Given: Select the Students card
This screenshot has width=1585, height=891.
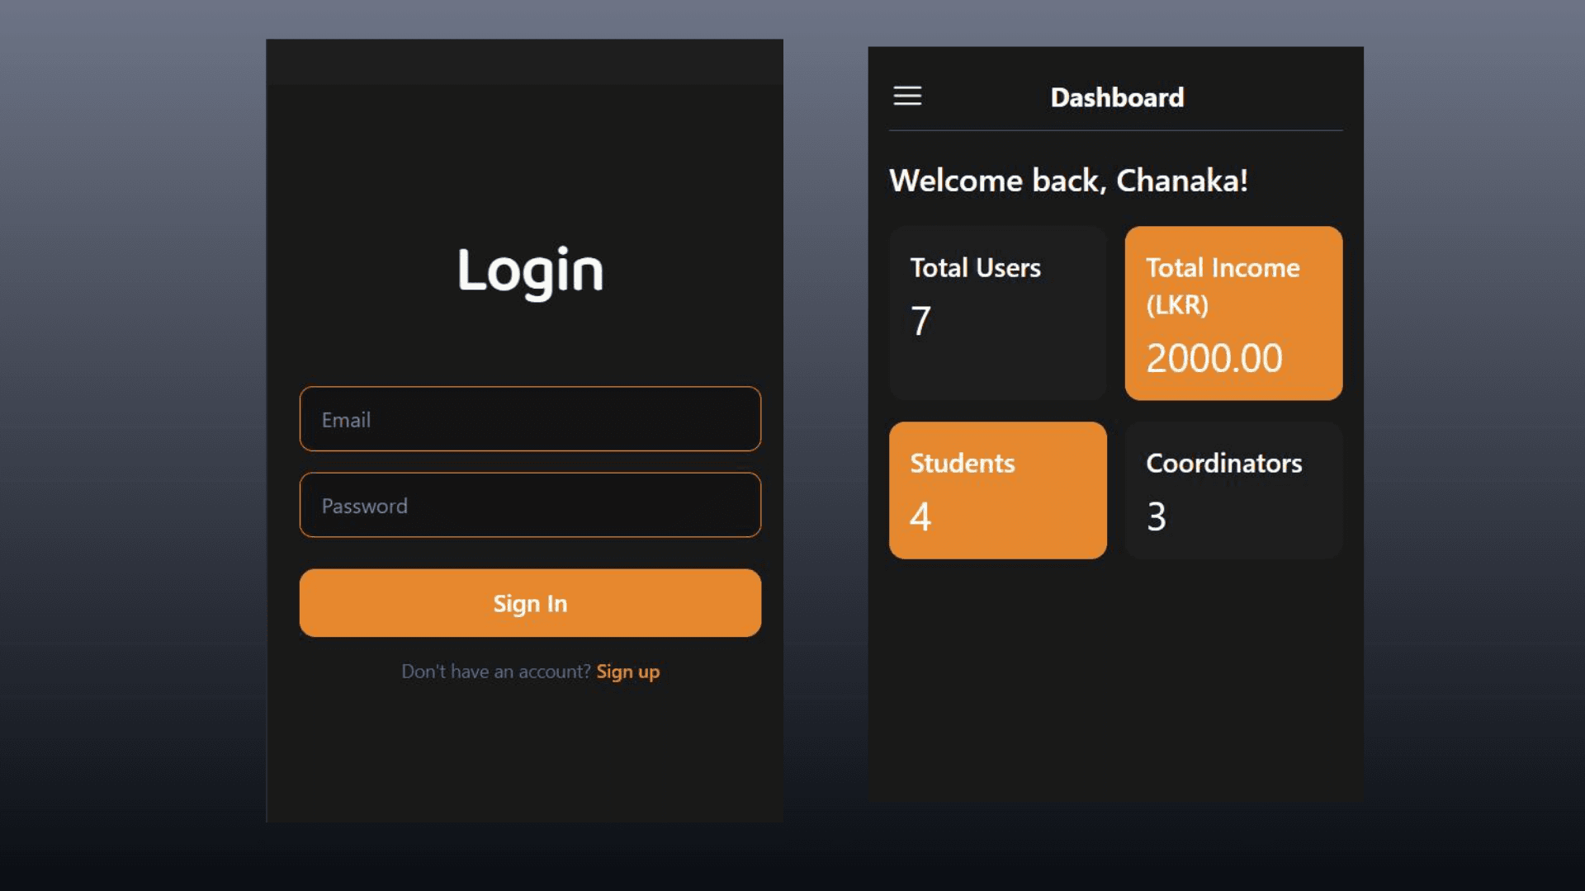Looking at the screenshot, I should point(997,490).
